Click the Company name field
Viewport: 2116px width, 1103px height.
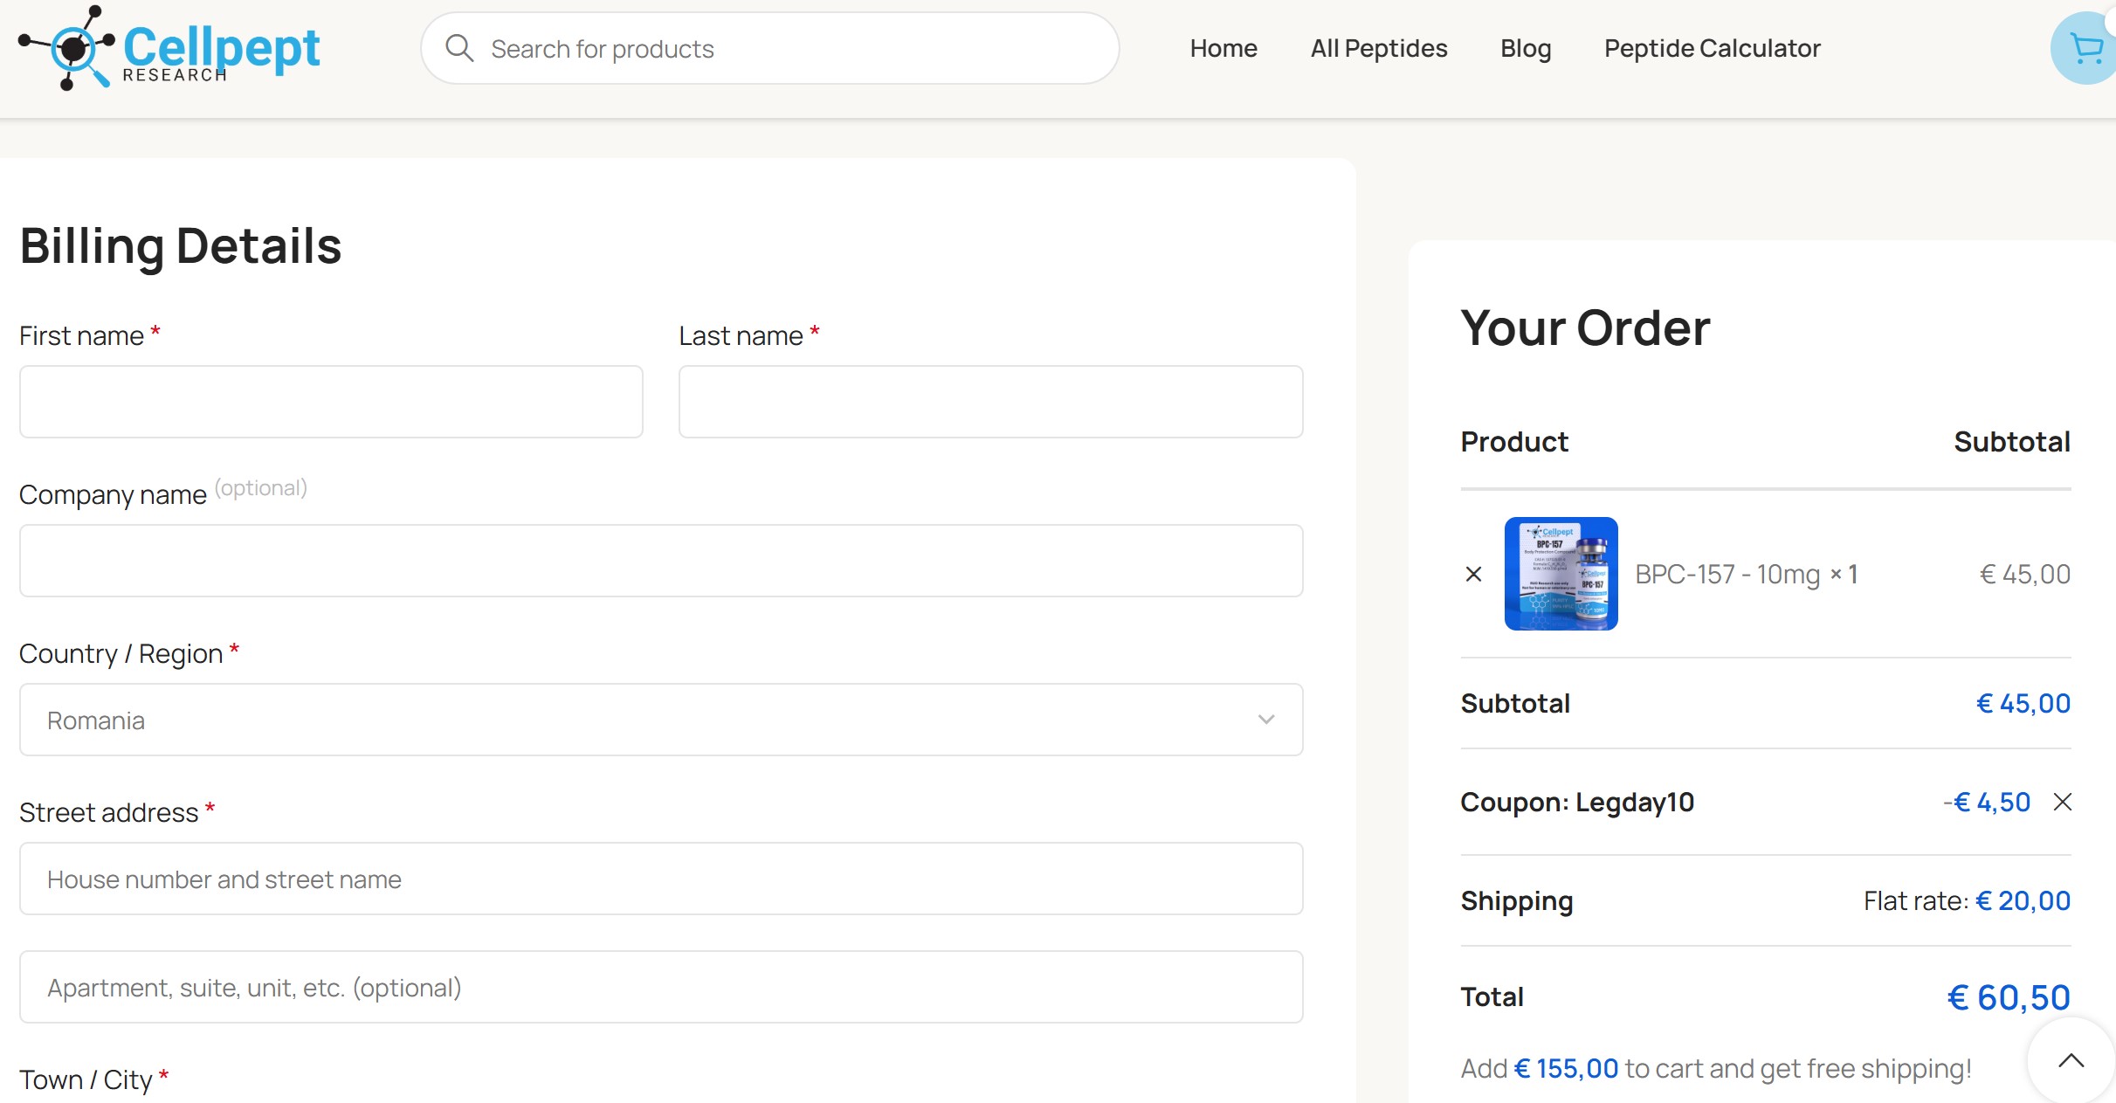[660, 560]
